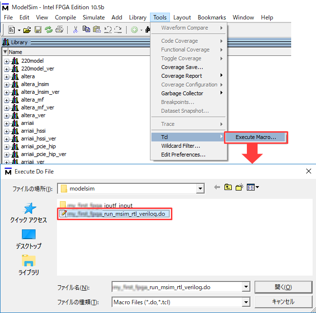The image size is (316, 313).
Task: Click the 220model library icon
Action: pyautogui.click(x=15, y=61)
